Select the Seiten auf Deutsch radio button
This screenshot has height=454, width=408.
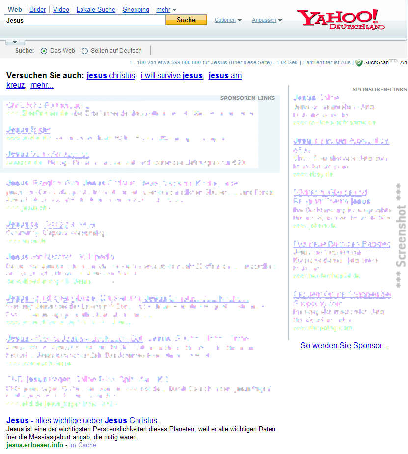[x=84, y=51]
